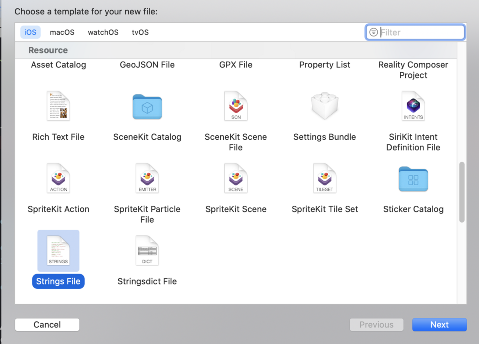The image size is (479, 344).
Task: Select the SpriteKit Scene template icon
Action: [x=236, y=178]
